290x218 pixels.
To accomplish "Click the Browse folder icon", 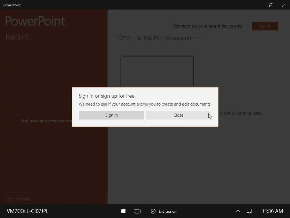I will [10, 199].
